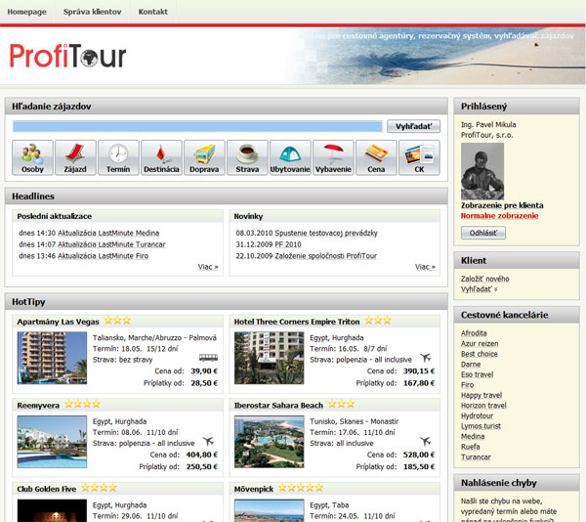The height and width of the screenshot is (522, 586).
Task: Open Aktualizácia LastMinute Medina link
Action: tap(108, 233)
